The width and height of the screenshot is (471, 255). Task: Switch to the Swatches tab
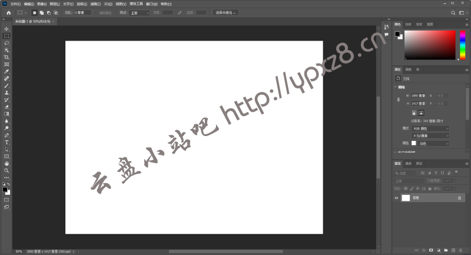click(x=408, y=24)
